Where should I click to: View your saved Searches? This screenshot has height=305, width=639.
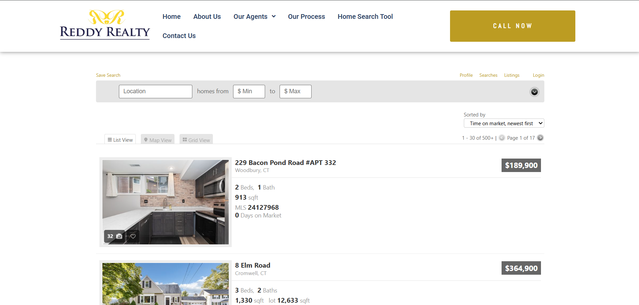[x=488, y=75]
